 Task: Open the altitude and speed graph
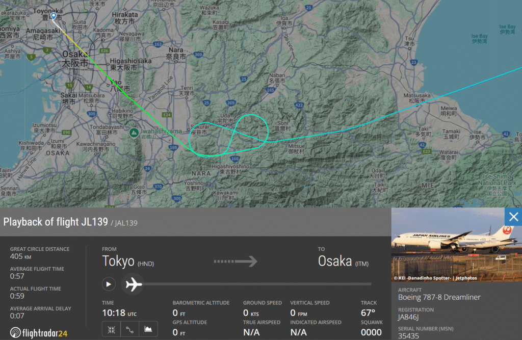(x=148, y=330)
